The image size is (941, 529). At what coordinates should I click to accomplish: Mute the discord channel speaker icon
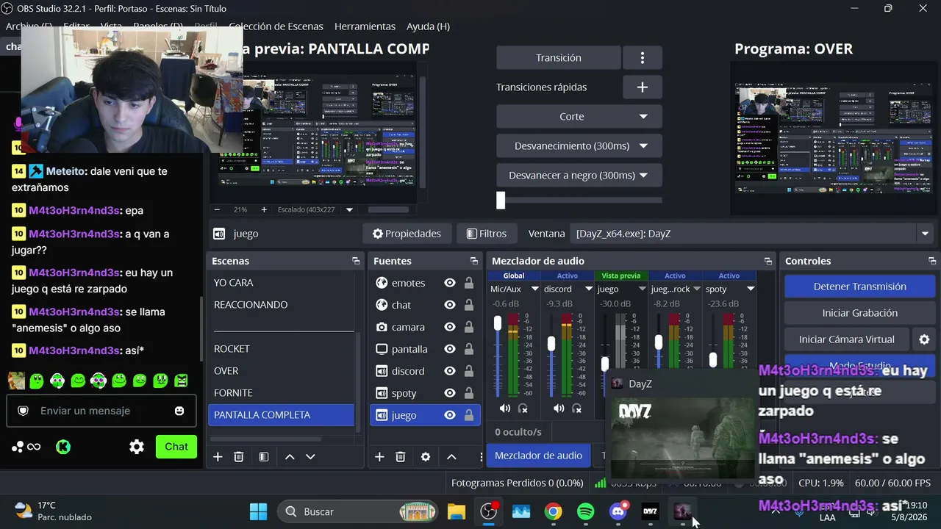point(559,409)
